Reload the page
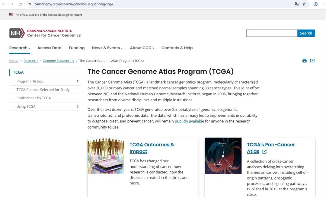Viewport: 326px width, 197px height. coord(20,4)
